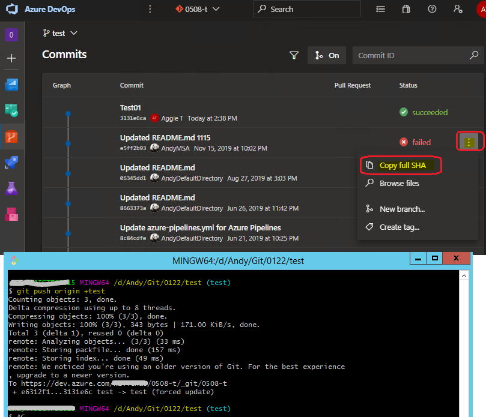This screenshot has height=417, width=486.
Task: Toggle the commit graph On button
Action: click(327, 55)
